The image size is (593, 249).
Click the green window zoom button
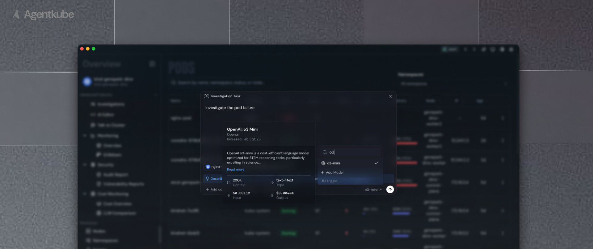tap(94, 49)
